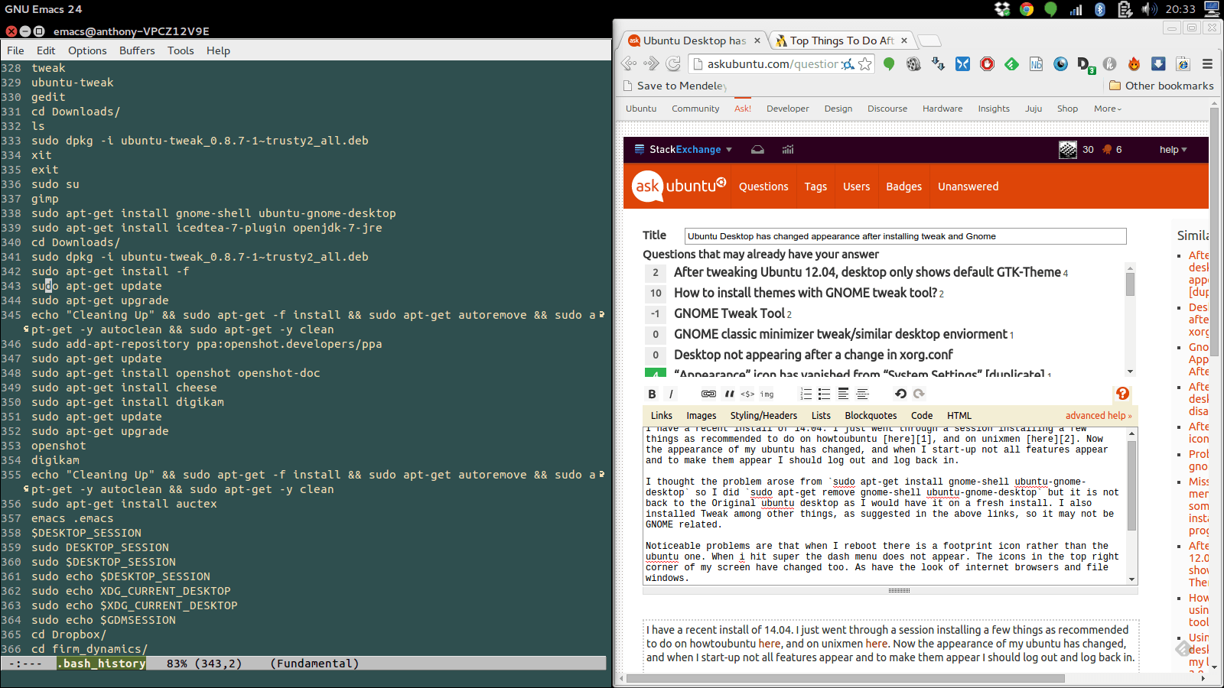
Task: Open the red stop-hand AdBlock extension
Action: pos(987,64)
